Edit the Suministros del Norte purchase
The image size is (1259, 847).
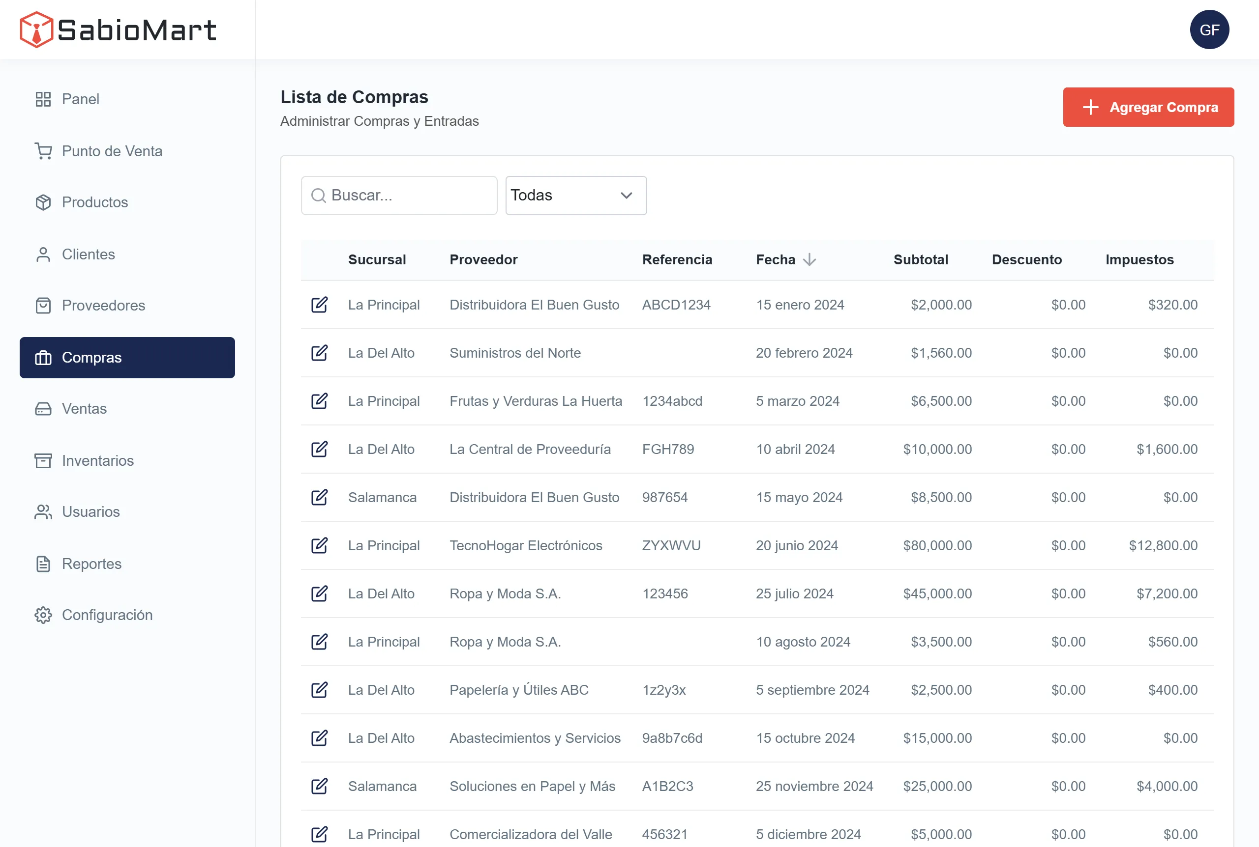320,353
